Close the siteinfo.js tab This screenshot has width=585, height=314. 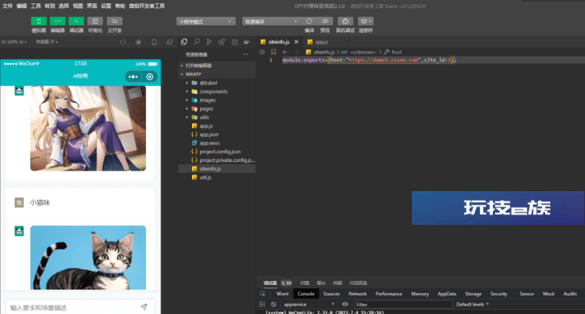[296, 42]
